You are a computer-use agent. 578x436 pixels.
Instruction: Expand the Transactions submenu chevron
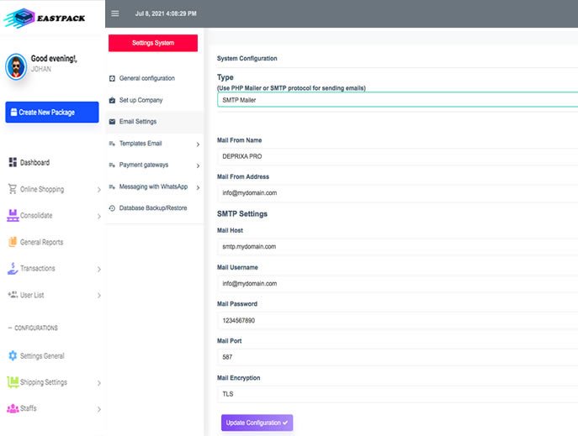[x=98, y=269]
